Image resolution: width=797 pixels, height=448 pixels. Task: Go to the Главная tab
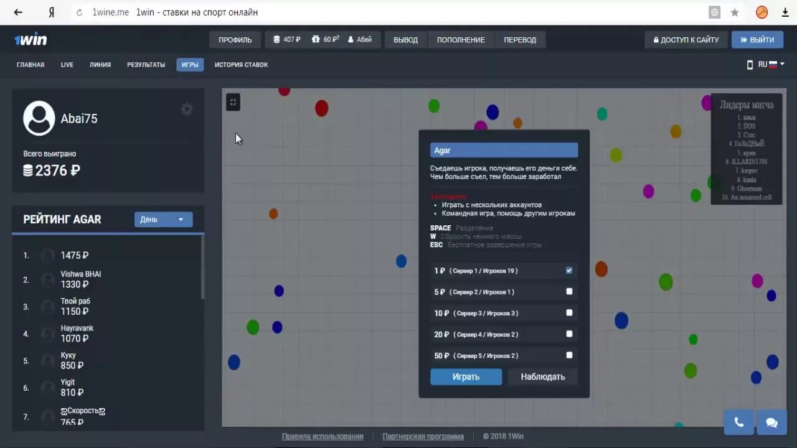[31, 65]
